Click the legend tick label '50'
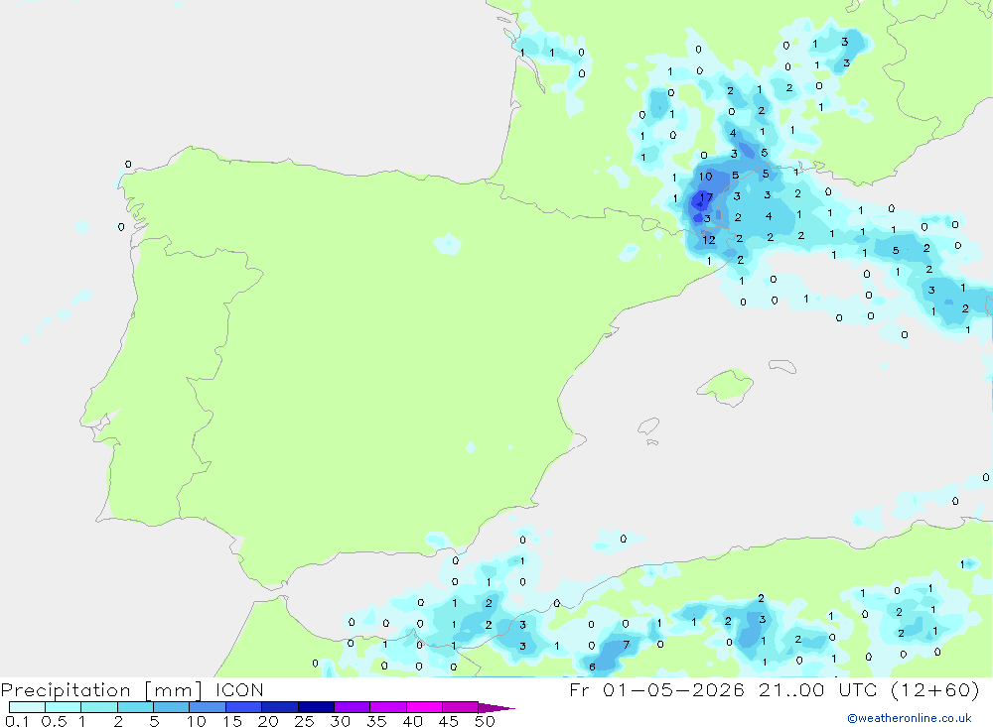Viewport: 993px width, 727px height. (x=485, y=721)
